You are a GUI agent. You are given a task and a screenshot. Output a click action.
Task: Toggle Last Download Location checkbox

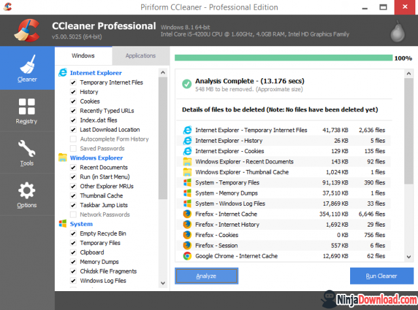tap(73, 130)
